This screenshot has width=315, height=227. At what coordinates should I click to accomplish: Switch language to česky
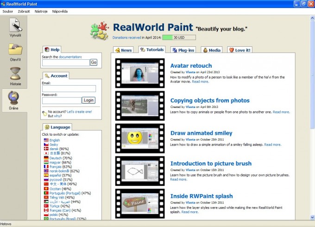click(x=54, y=145)
